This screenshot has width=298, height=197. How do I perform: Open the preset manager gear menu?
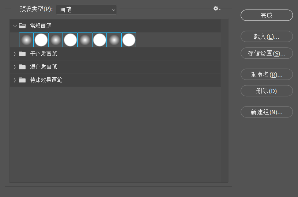[216, 8]
